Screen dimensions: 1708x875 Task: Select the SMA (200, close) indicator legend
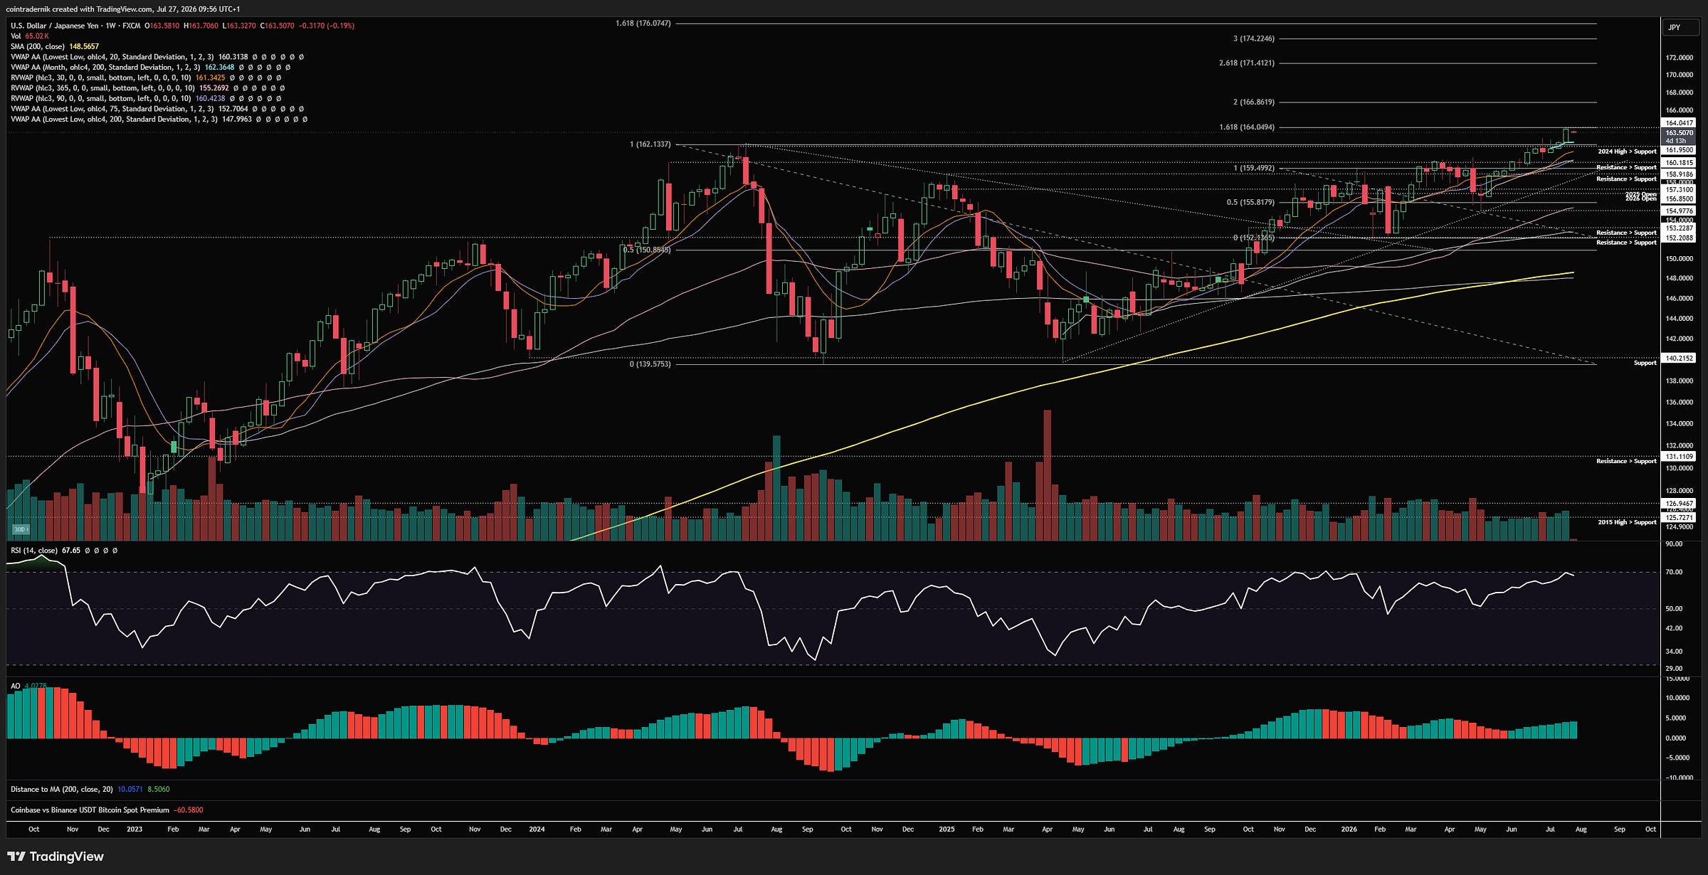(55, 46)
